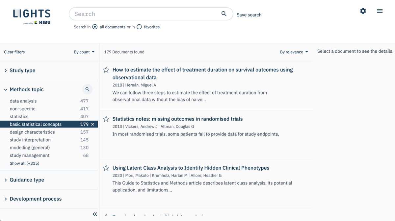This screenshot has height=221, width=395.
Task: Remove the basic statistical concepts filter
Action: (92, 124)
